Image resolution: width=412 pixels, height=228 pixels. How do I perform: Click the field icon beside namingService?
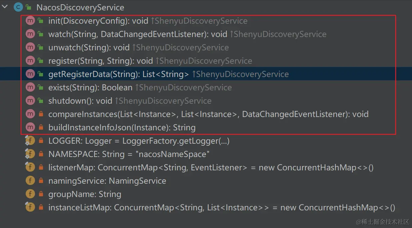click(x=30, y=181)
